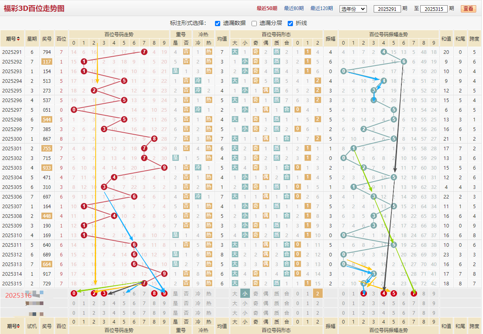Screen dimensions: 483x334
Task: Sort by the top 期号 header arrows
Action: pos(18,39)
